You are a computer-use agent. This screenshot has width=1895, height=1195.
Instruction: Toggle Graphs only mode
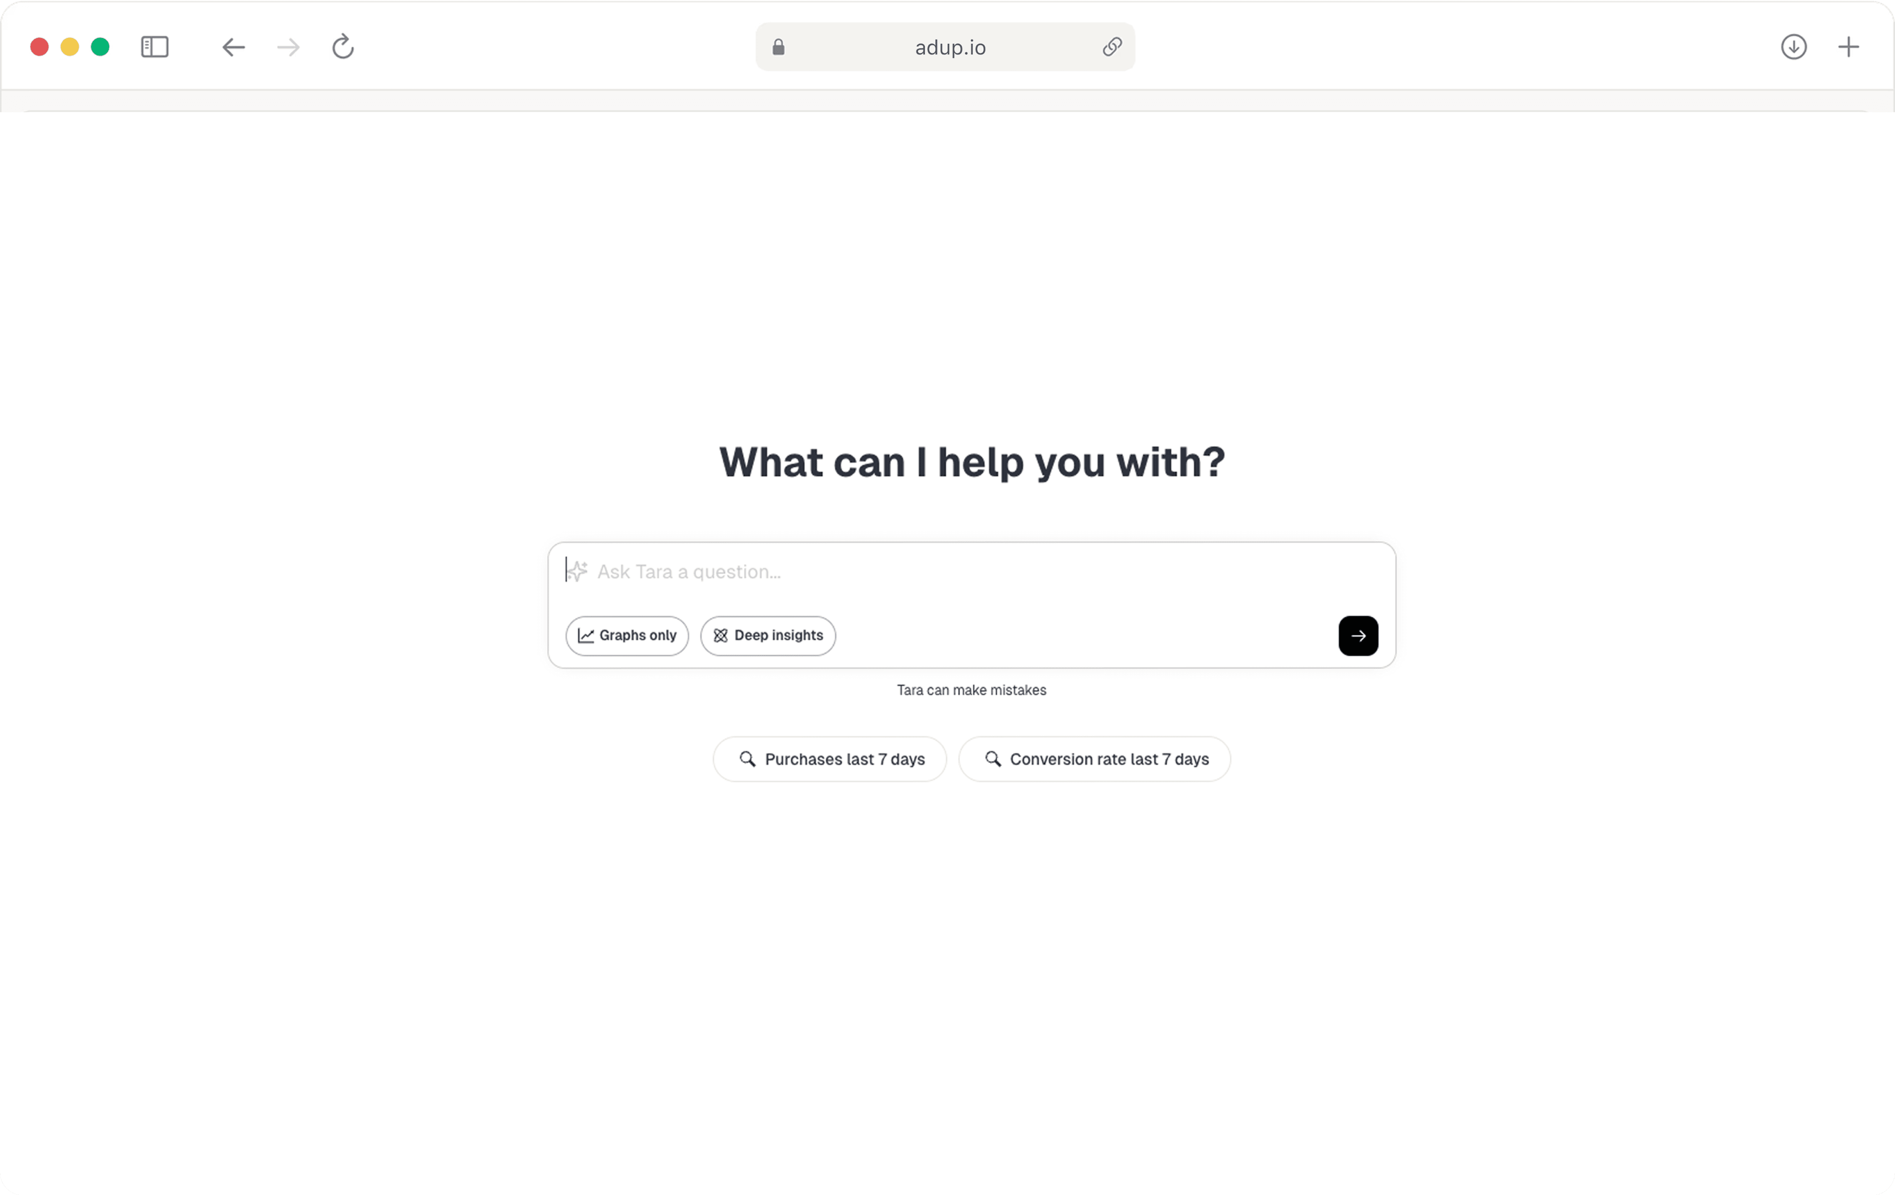click(627, 636)
